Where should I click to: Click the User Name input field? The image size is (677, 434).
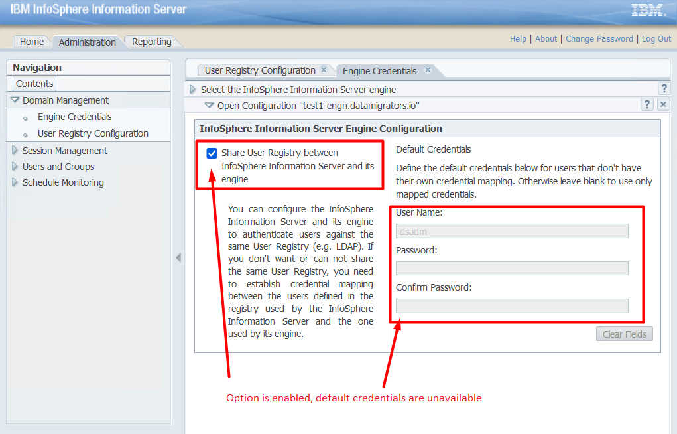[x=511, y=231]
